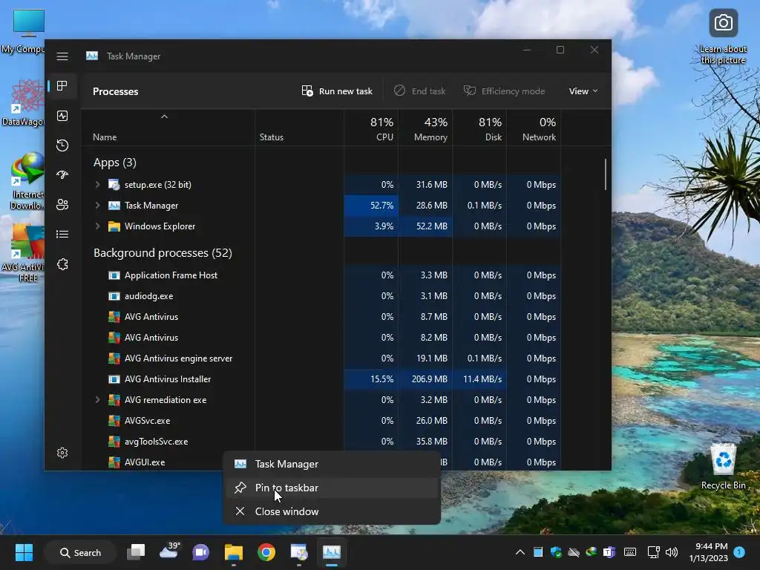Image resolution: width=760 pixels, height=570 pixels.
Task: Open Microsoft Teams tray icon
Action: [609, 552]
